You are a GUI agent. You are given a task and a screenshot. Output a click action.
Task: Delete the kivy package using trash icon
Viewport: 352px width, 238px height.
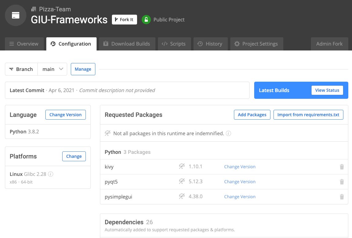(x=342, y=167)
